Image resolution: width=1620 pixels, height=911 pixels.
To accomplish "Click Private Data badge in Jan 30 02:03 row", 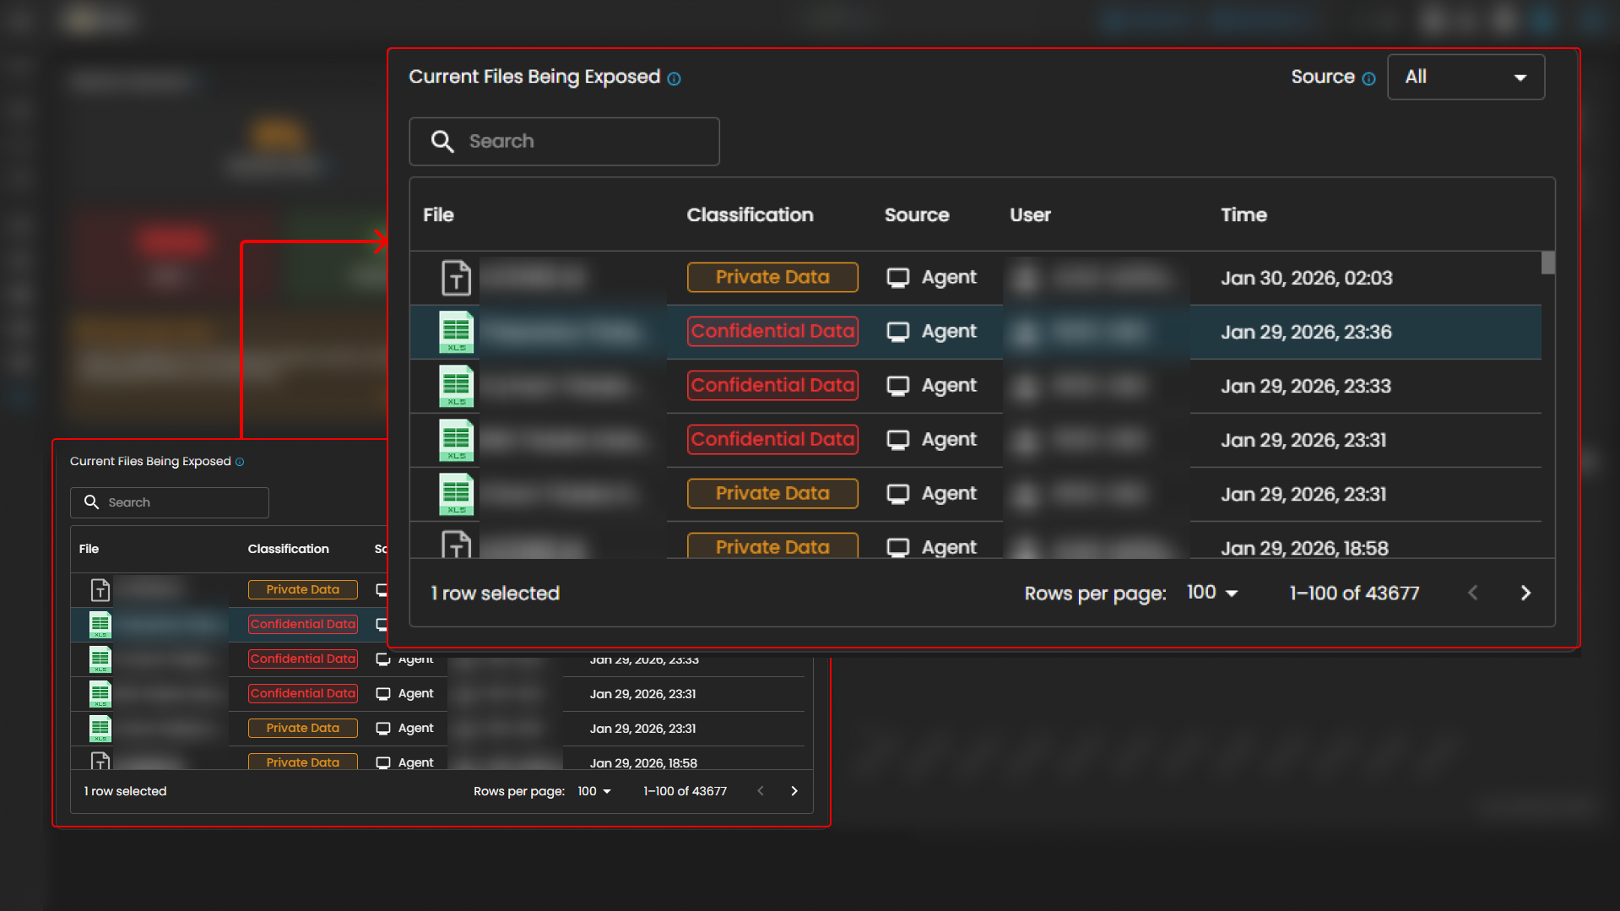I will tap(772, 277).
